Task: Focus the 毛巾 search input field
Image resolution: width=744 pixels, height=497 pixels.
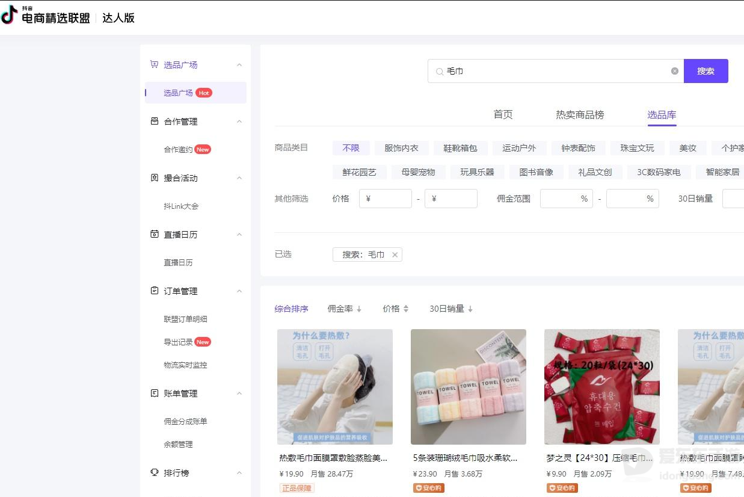Action: coord(556,71)
